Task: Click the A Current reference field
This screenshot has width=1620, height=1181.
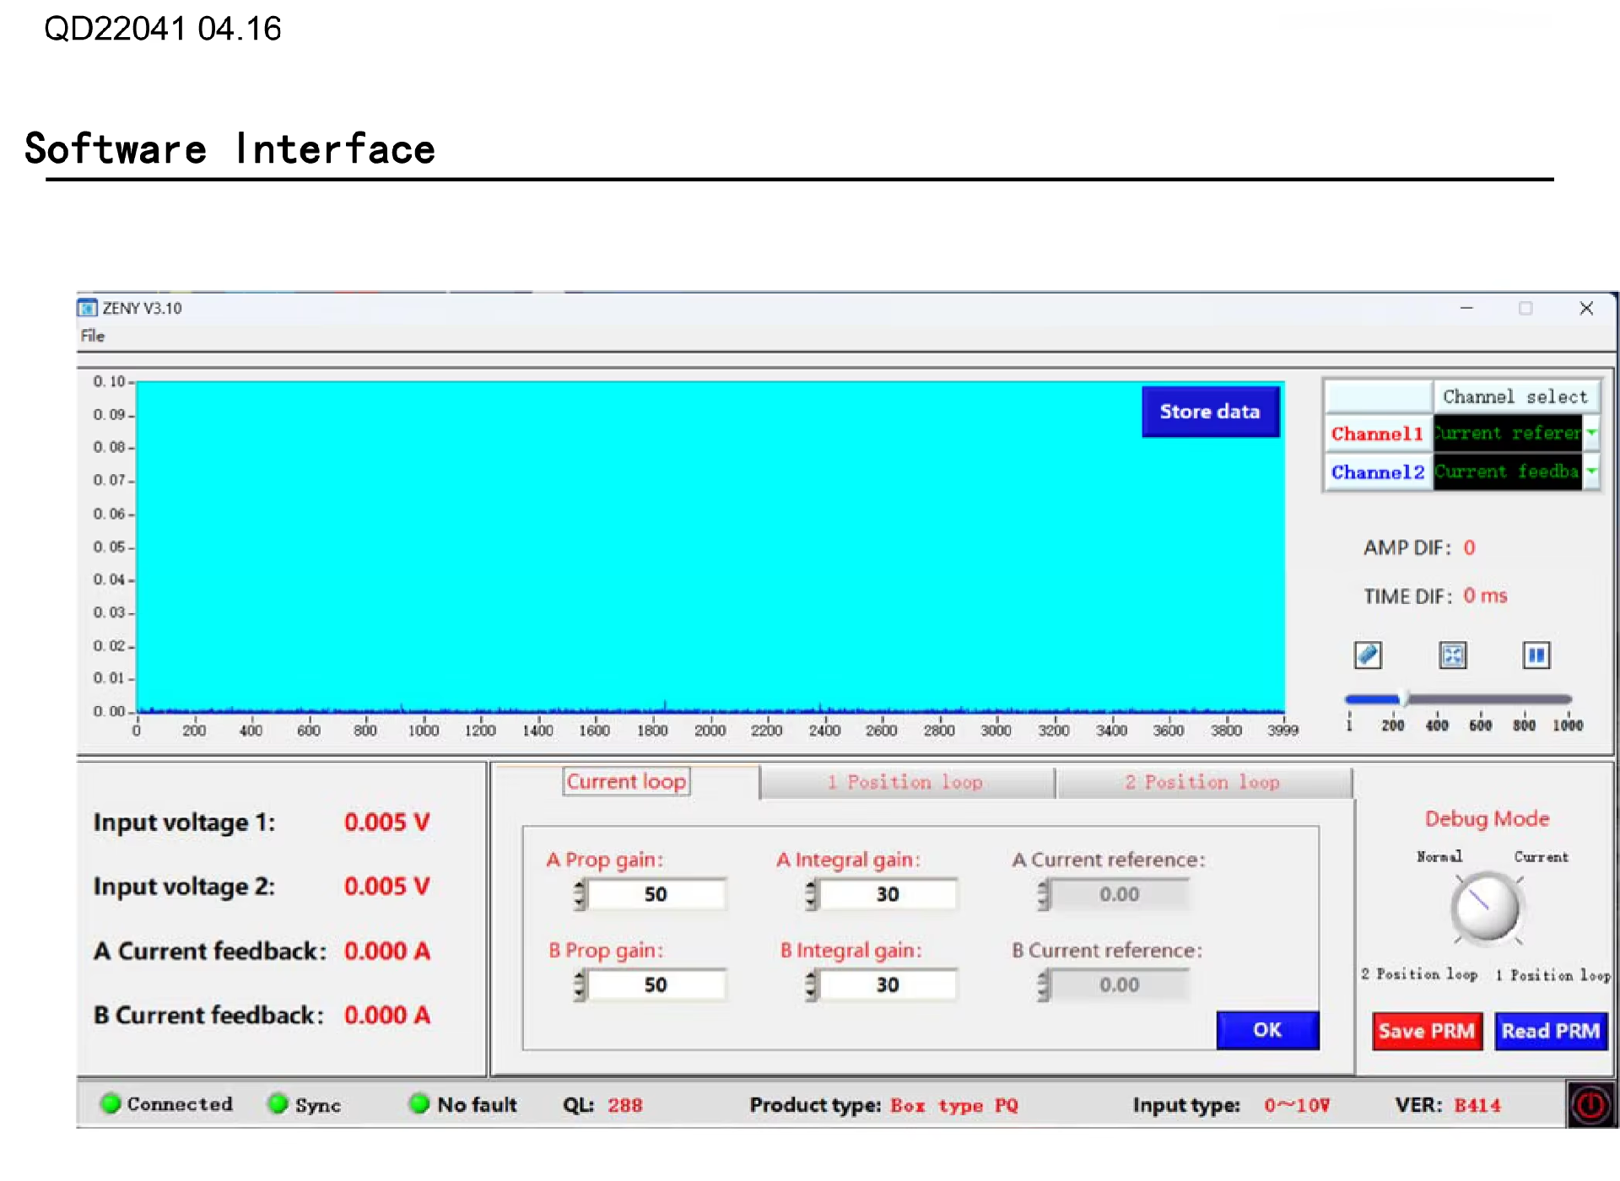Action: pos(1120,894)
